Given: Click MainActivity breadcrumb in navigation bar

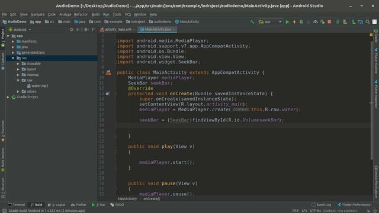Looking at the screenshot, I should [x=187, y=22].
